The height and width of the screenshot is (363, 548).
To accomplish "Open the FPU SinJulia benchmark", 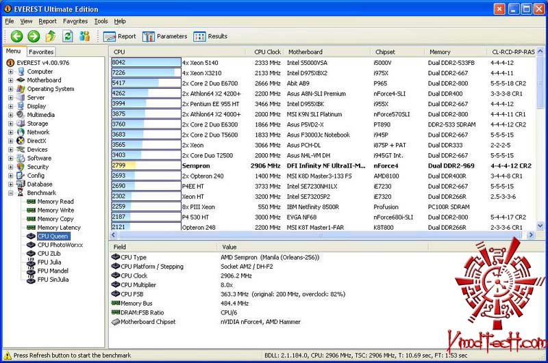I will 53,280.
